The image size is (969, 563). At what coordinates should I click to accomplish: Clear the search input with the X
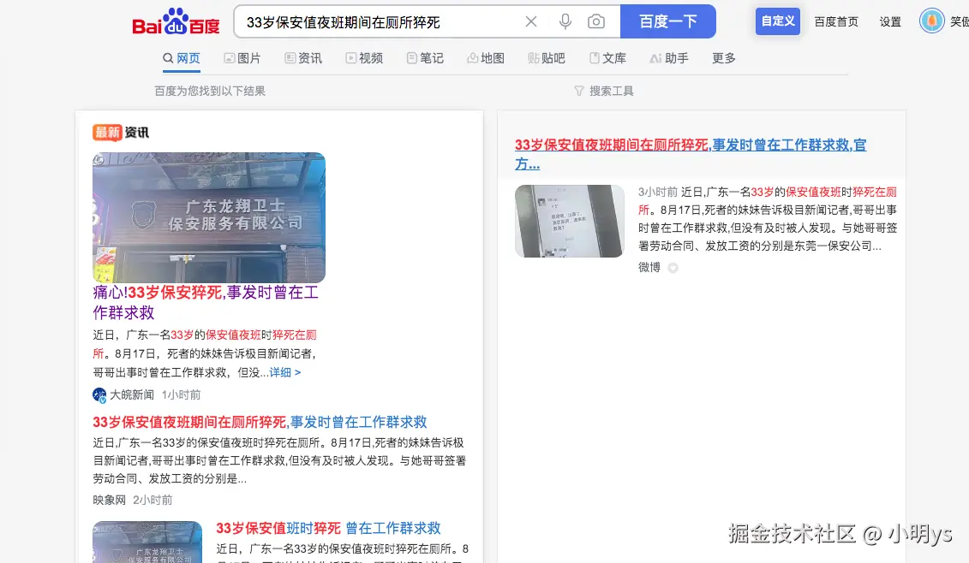pyautogui.click(x=530, y=21)
